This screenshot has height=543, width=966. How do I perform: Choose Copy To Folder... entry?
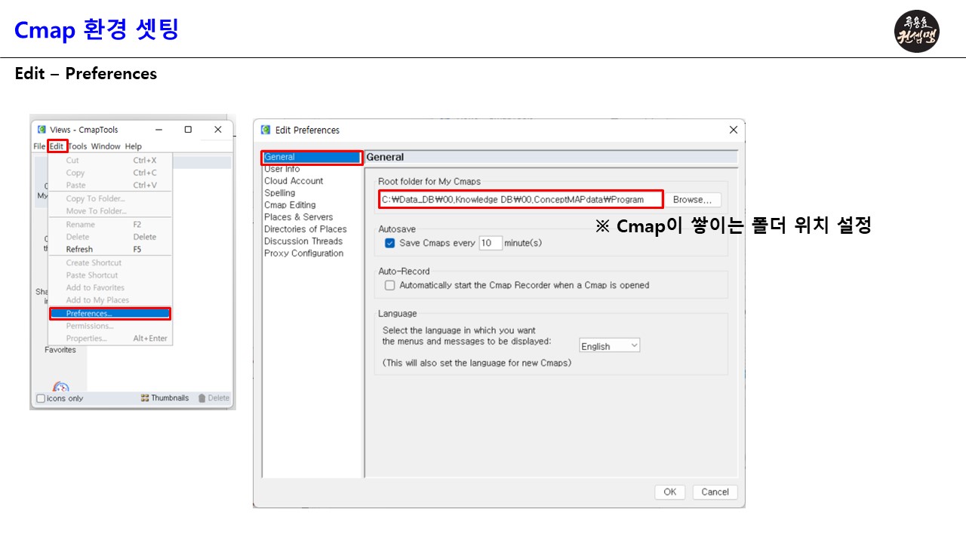pos(110,198)
